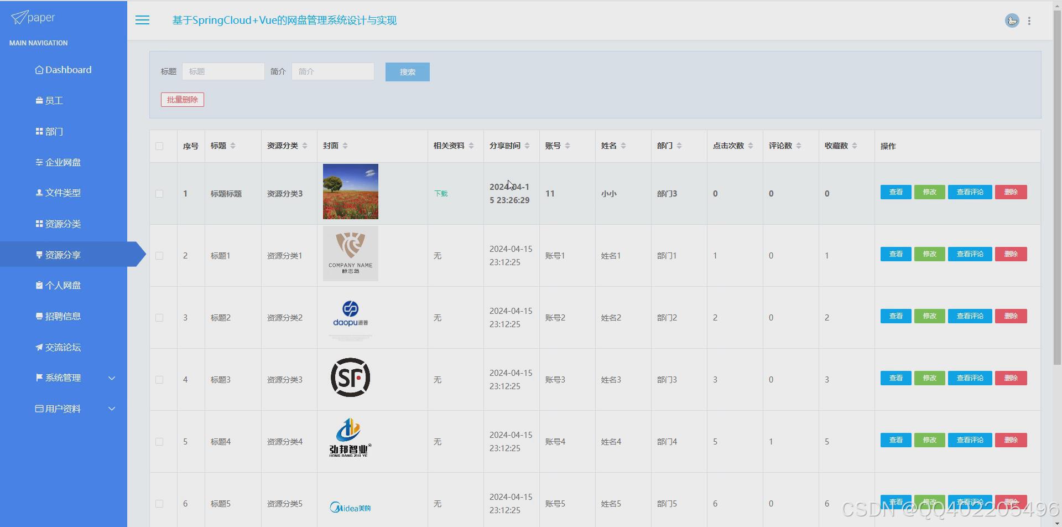Open the user avatar icon top right

1012,20
